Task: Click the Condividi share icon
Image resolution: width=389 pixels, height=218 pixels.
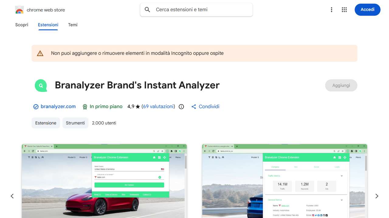Action: tap(194, 107)
